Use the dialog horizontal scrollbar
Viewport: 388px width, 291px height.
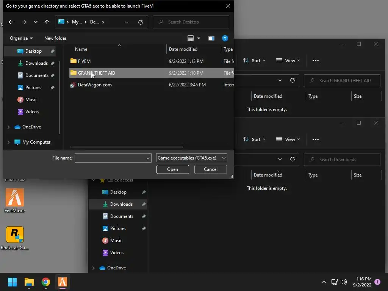(127, 147)
